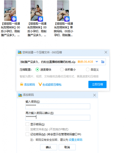Click the 360压缩 logo in the top dialog title
The height and width of the screenshot is (153, 136).
[20, 52]
